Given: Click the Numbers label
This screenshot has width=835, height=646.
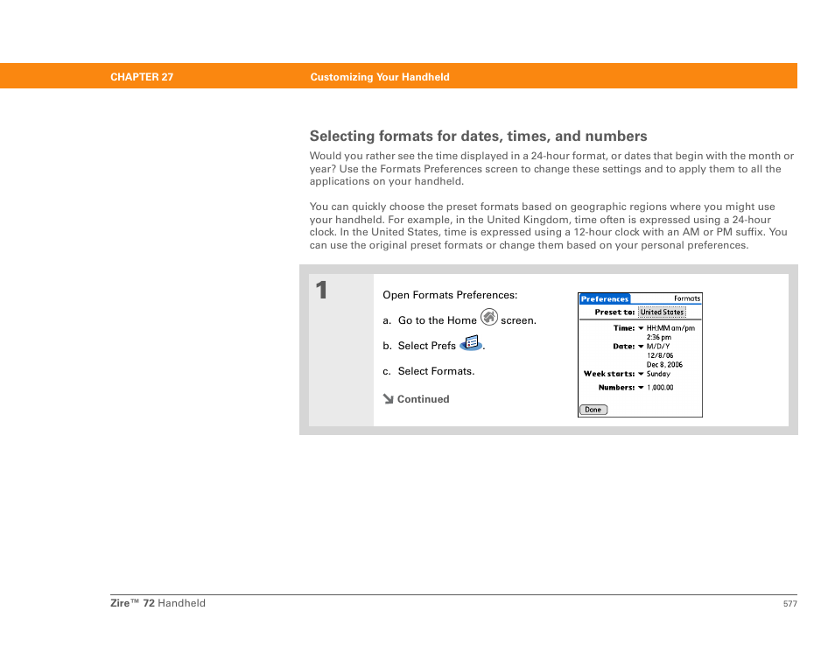Looking at the screenshot, I should (617, 388).
